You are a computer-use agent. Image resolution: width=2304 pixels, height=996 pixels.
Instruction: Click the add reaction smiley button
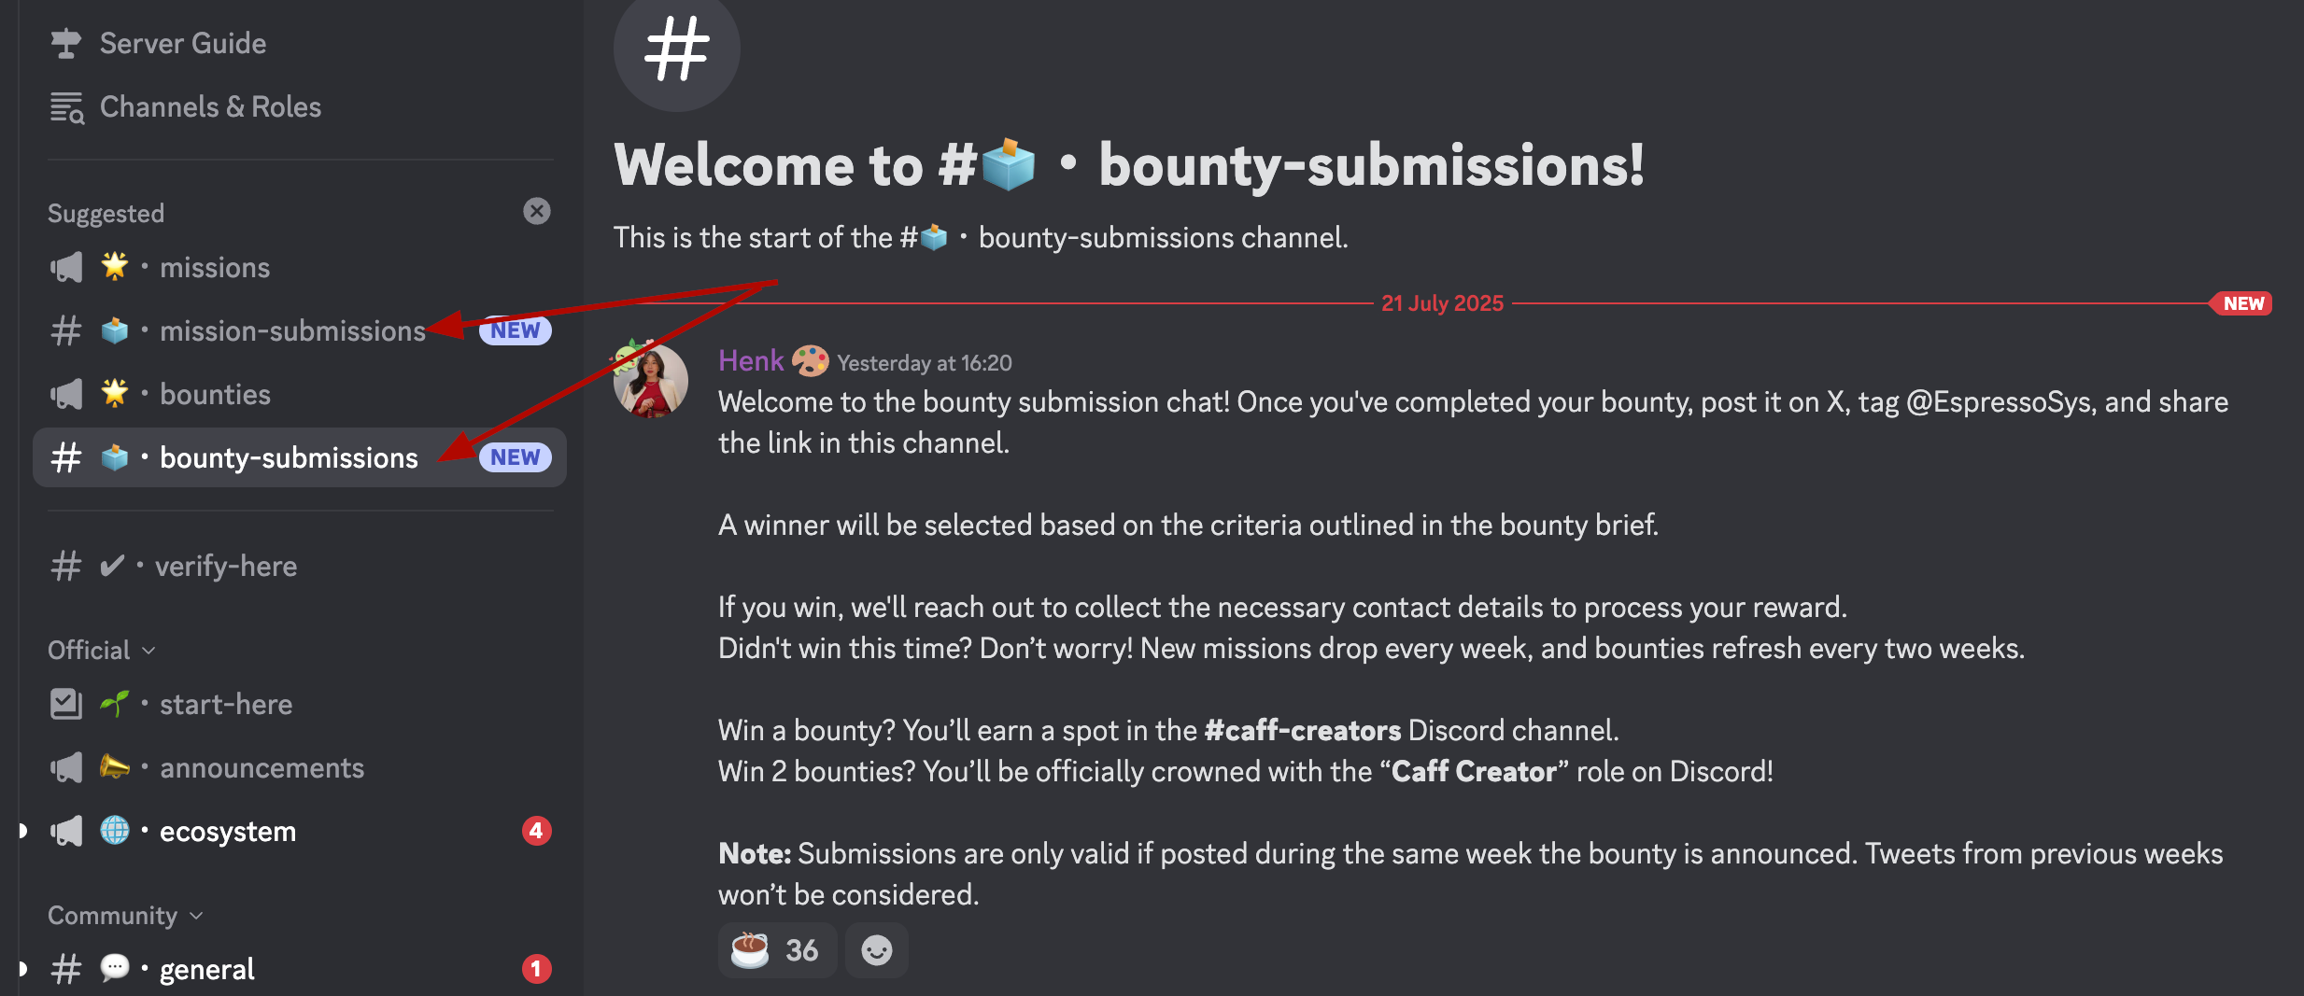coord(876,950)
